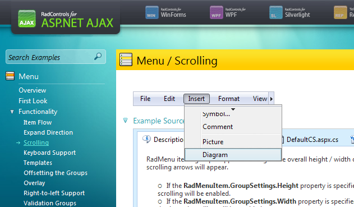Open RadControls for WinForms icon
Viewport: 354px width, 207px height.
[x=151, y=12]
